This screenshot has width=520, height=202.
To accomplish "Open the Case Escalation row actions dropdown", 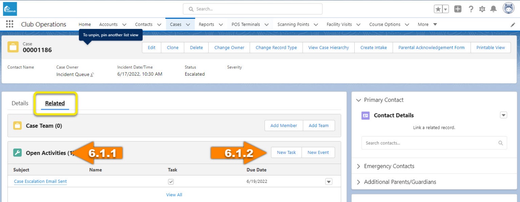I will 328,181.
